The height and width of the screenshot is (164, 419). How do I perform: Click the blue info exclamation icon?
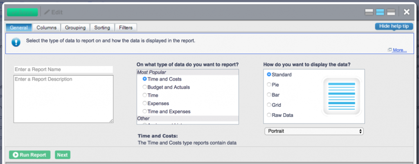[x=16, y=42]
